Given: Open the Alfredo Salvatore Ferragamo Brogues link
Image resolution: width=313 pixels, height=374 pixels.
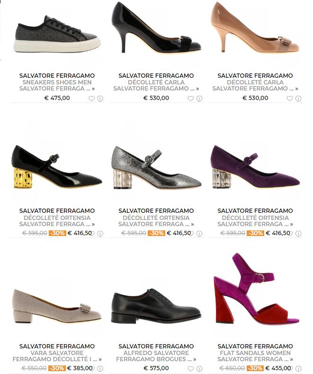Looking at the screenshot, I should [156, 356].
